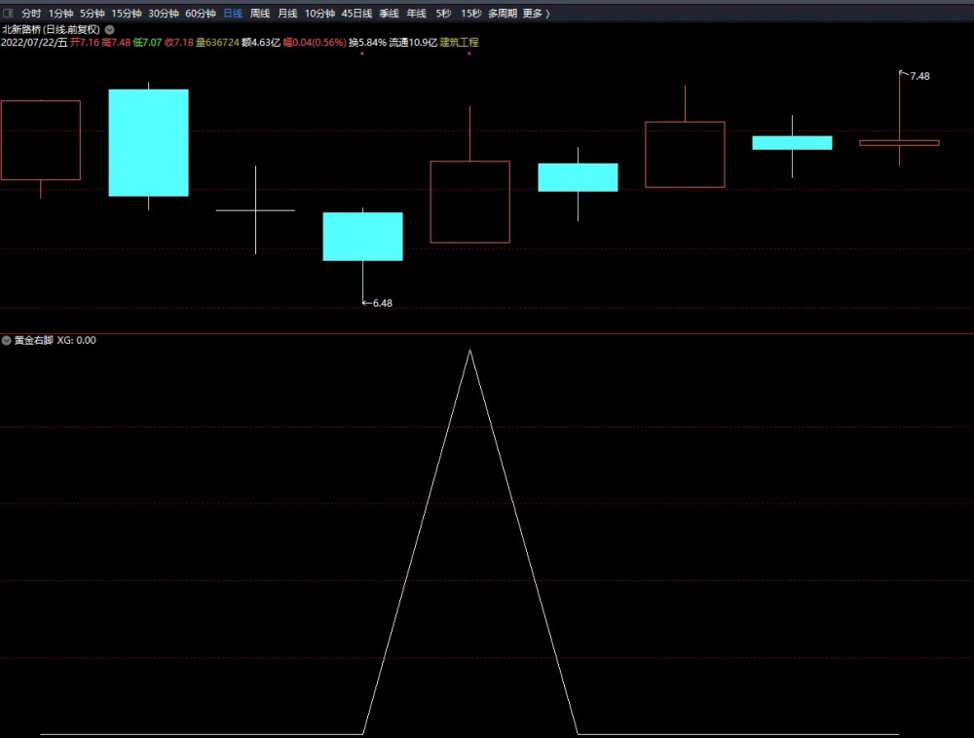
Task: Select the tallest cyan candlestick
Action: (148, 143)
